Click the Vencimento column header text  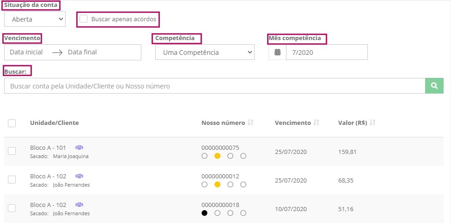tap(293, 123)
